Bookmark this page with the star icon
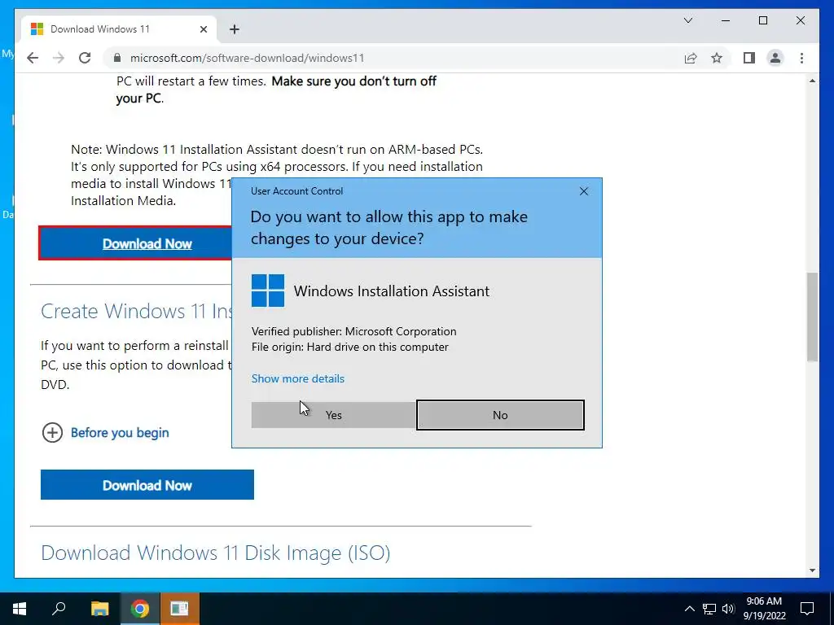Screen dimensions: 834x625 tap(717, 58)
